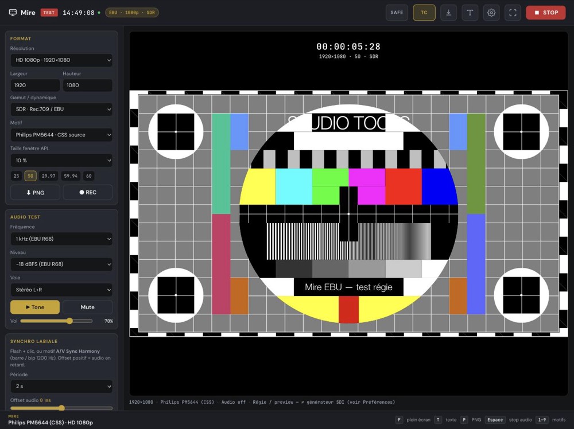Click the Largeur field showing 1920
Viewport: 574px width, 429px height.
click(x=35, y=85)
